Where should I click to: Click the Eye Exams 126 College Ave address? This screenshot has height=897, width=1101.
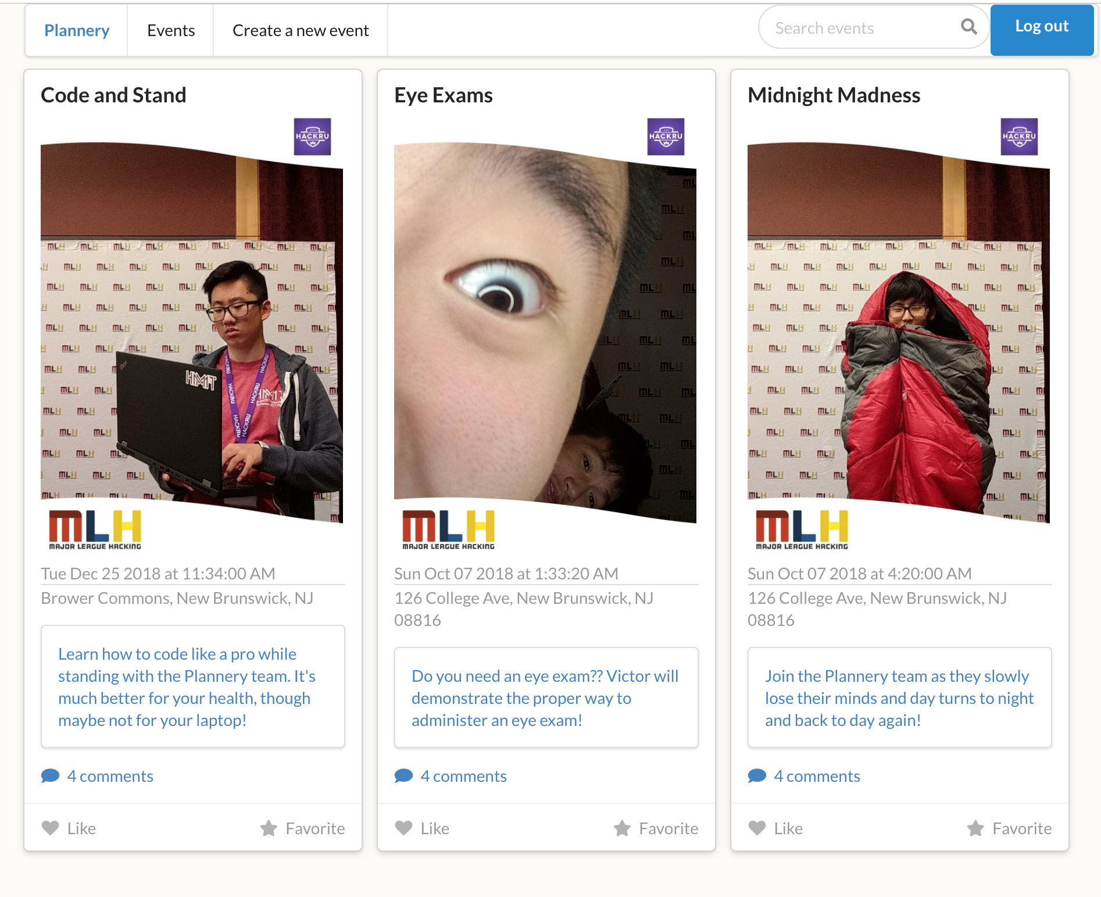pos(524,609)
